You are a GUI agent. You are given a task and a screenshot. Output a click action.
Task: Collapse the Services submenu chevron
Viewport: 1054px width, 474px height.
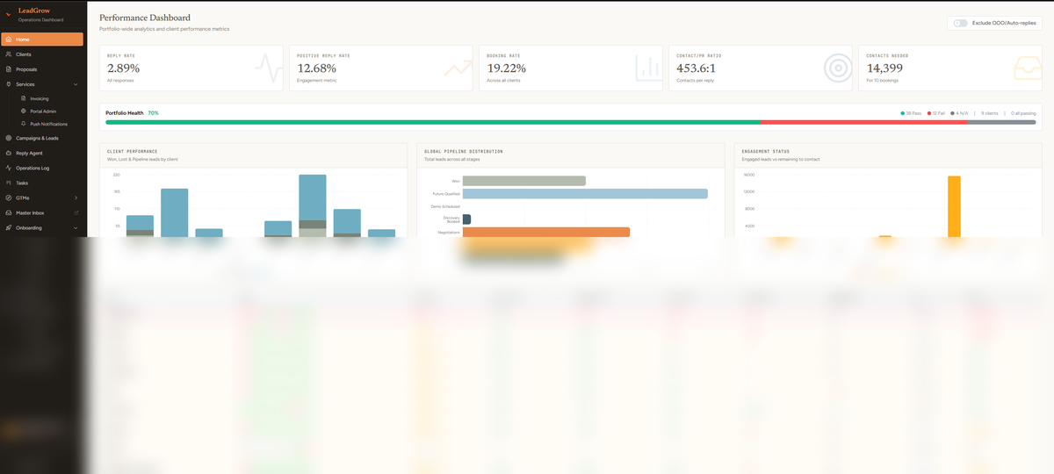coord(76,84)
